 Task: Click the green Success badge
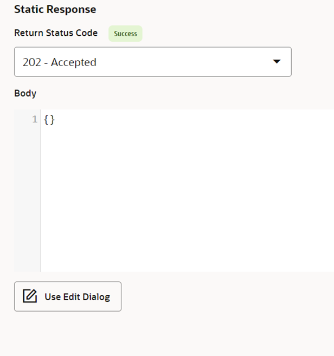coord(125,34)
